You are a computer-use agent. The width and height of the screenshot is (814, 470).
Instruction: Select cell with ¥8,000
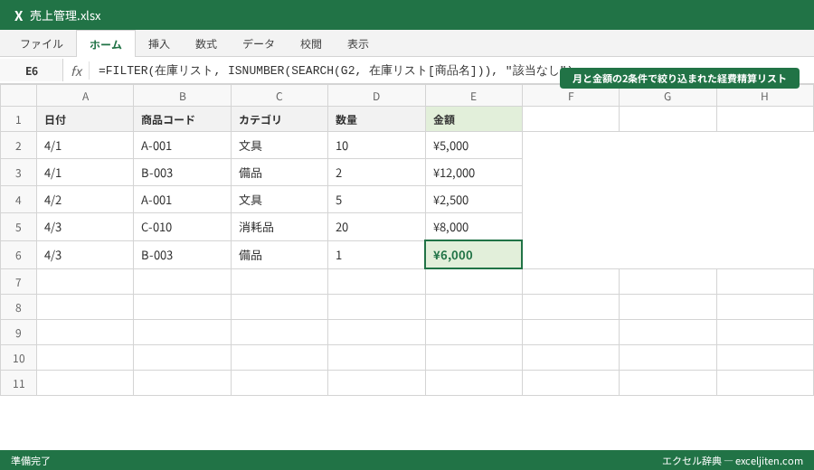click(x=473, y=227)
